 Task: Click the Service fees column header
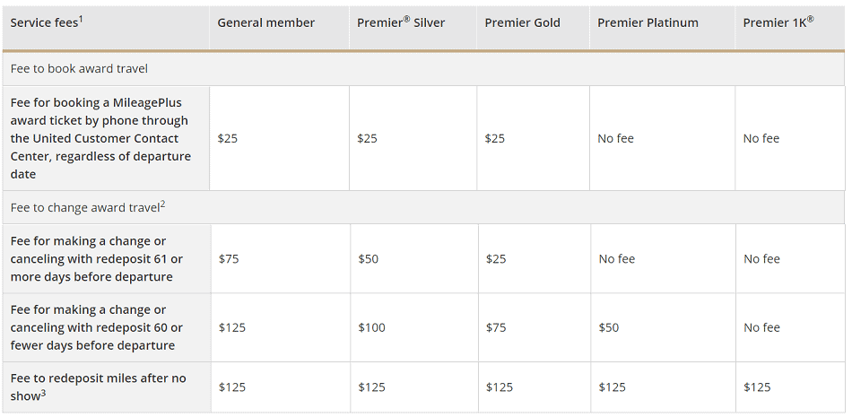(x=43, y=22)
